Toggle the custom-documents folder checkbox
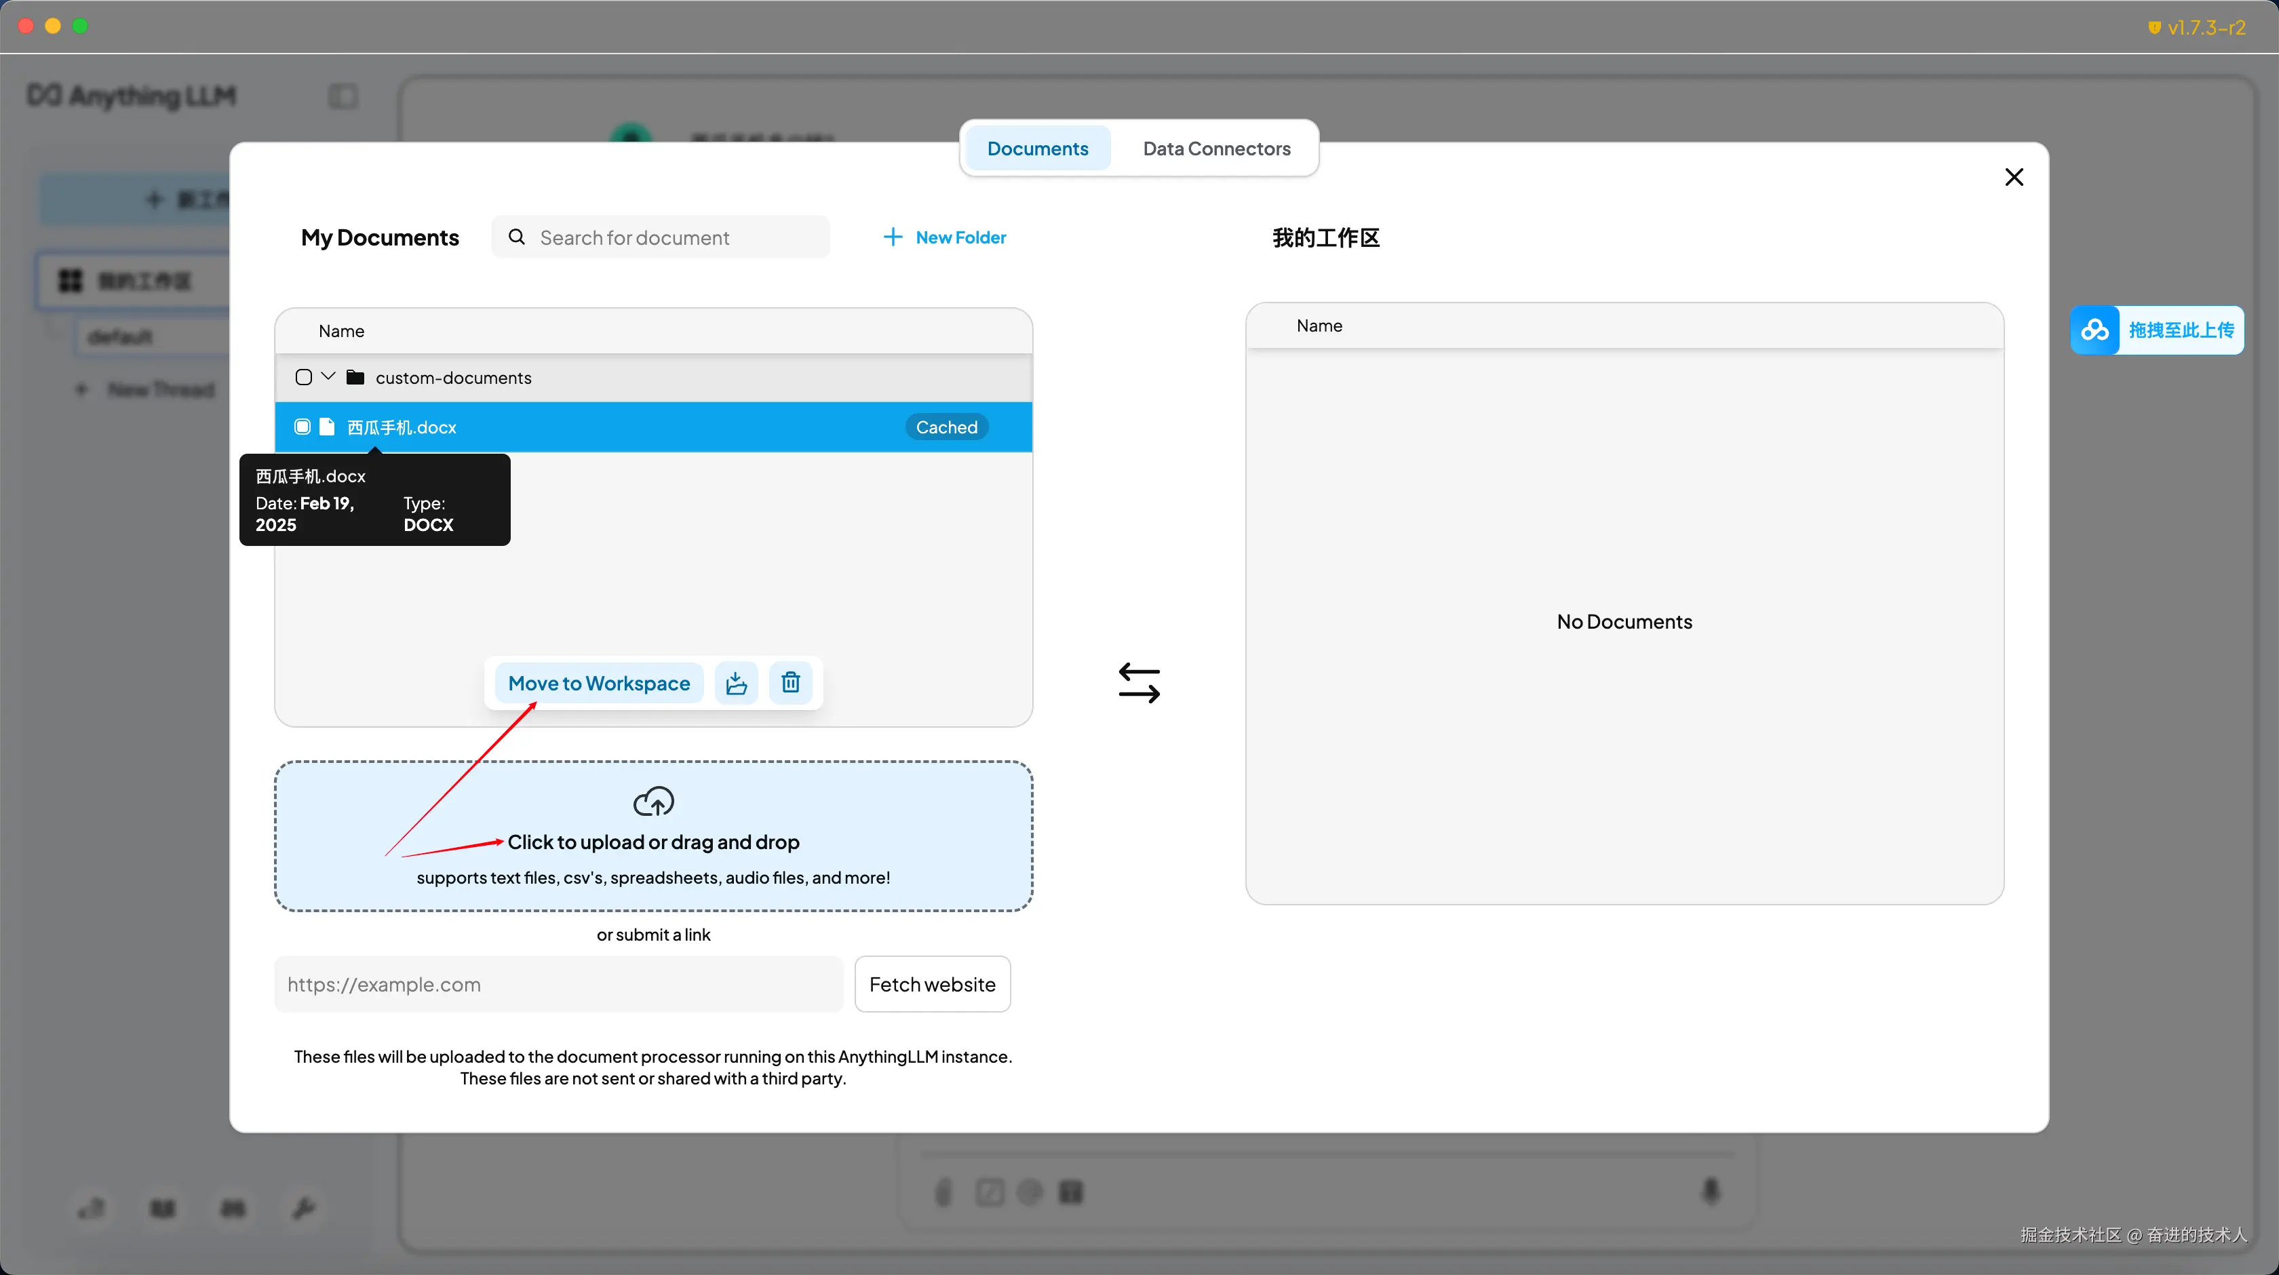This screenshot has height=1275, width=2279. 303,378
